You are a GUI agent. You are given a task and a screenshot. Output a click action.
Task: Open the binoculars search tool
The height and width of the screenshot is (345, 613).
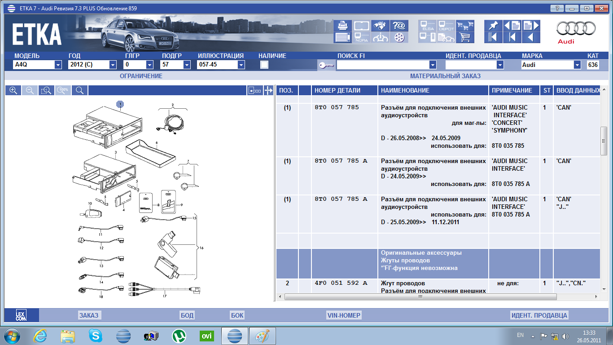[380, 26]
